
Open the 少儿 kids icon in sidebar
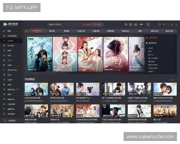[4, 60]
